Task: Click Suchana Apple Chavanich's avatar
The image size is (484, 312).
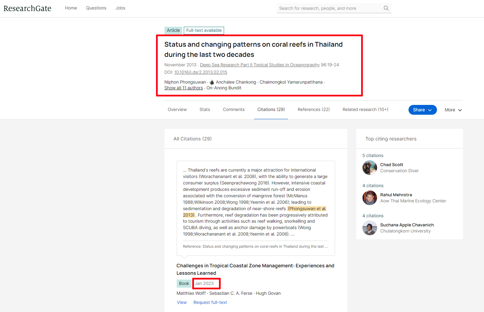Action: pos(370,228)
